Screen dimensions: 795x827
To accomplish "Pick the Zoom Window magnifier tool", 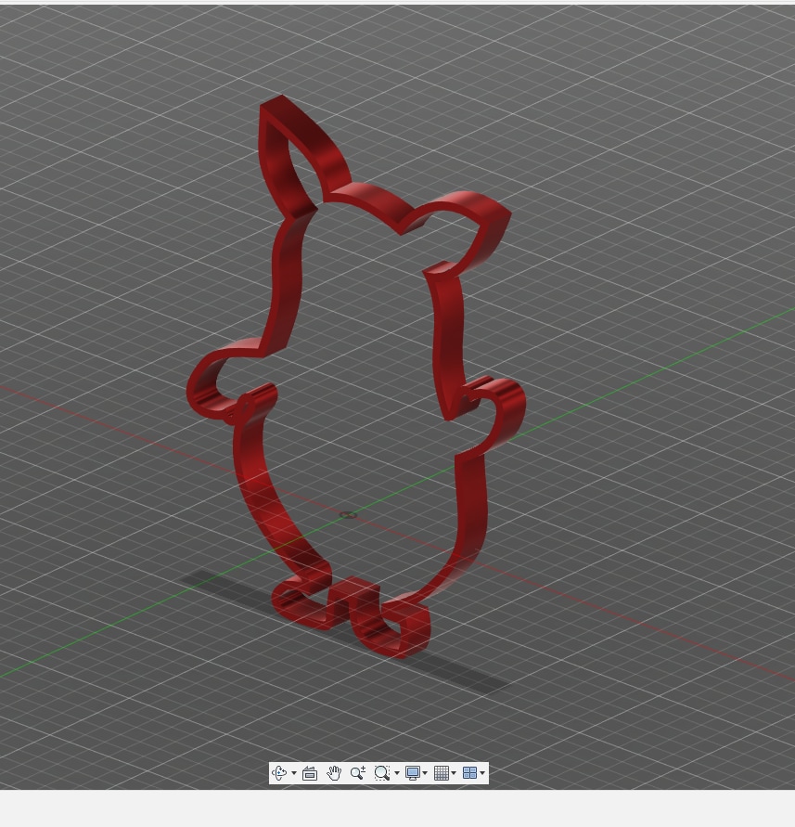I will (x=381, y=773).
